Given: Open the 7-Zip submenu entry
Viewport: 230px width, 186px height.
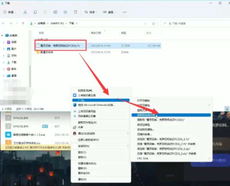Looking at the screenshot, I should pos(101,100).
